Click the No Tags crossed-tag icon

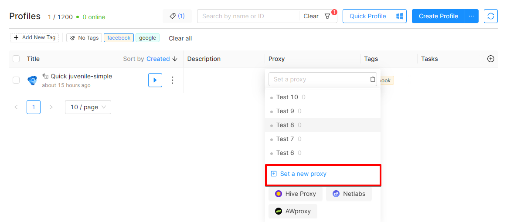tap(72, 38)
